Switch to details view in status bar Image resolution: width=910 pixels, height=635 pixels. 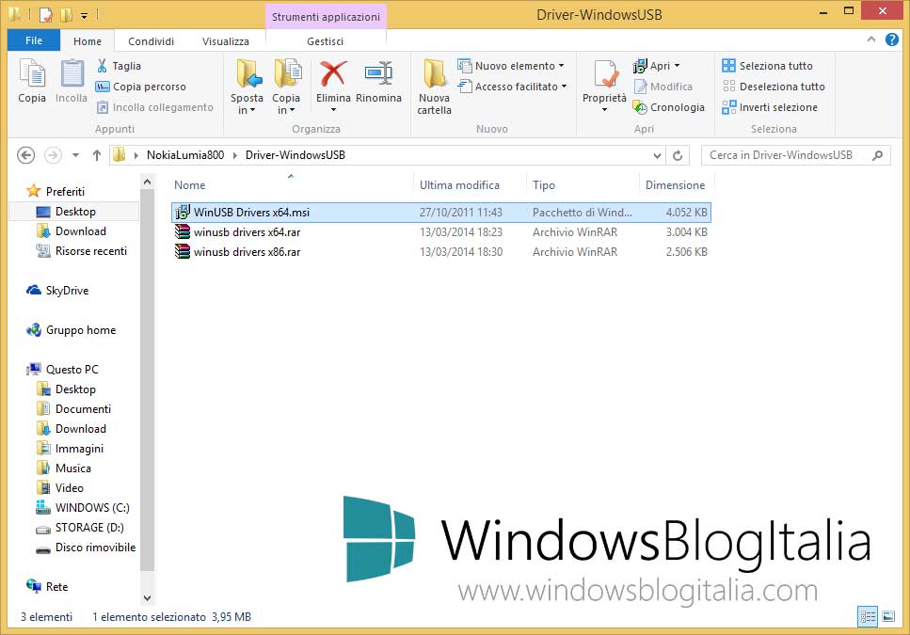(x=868, y=616)
